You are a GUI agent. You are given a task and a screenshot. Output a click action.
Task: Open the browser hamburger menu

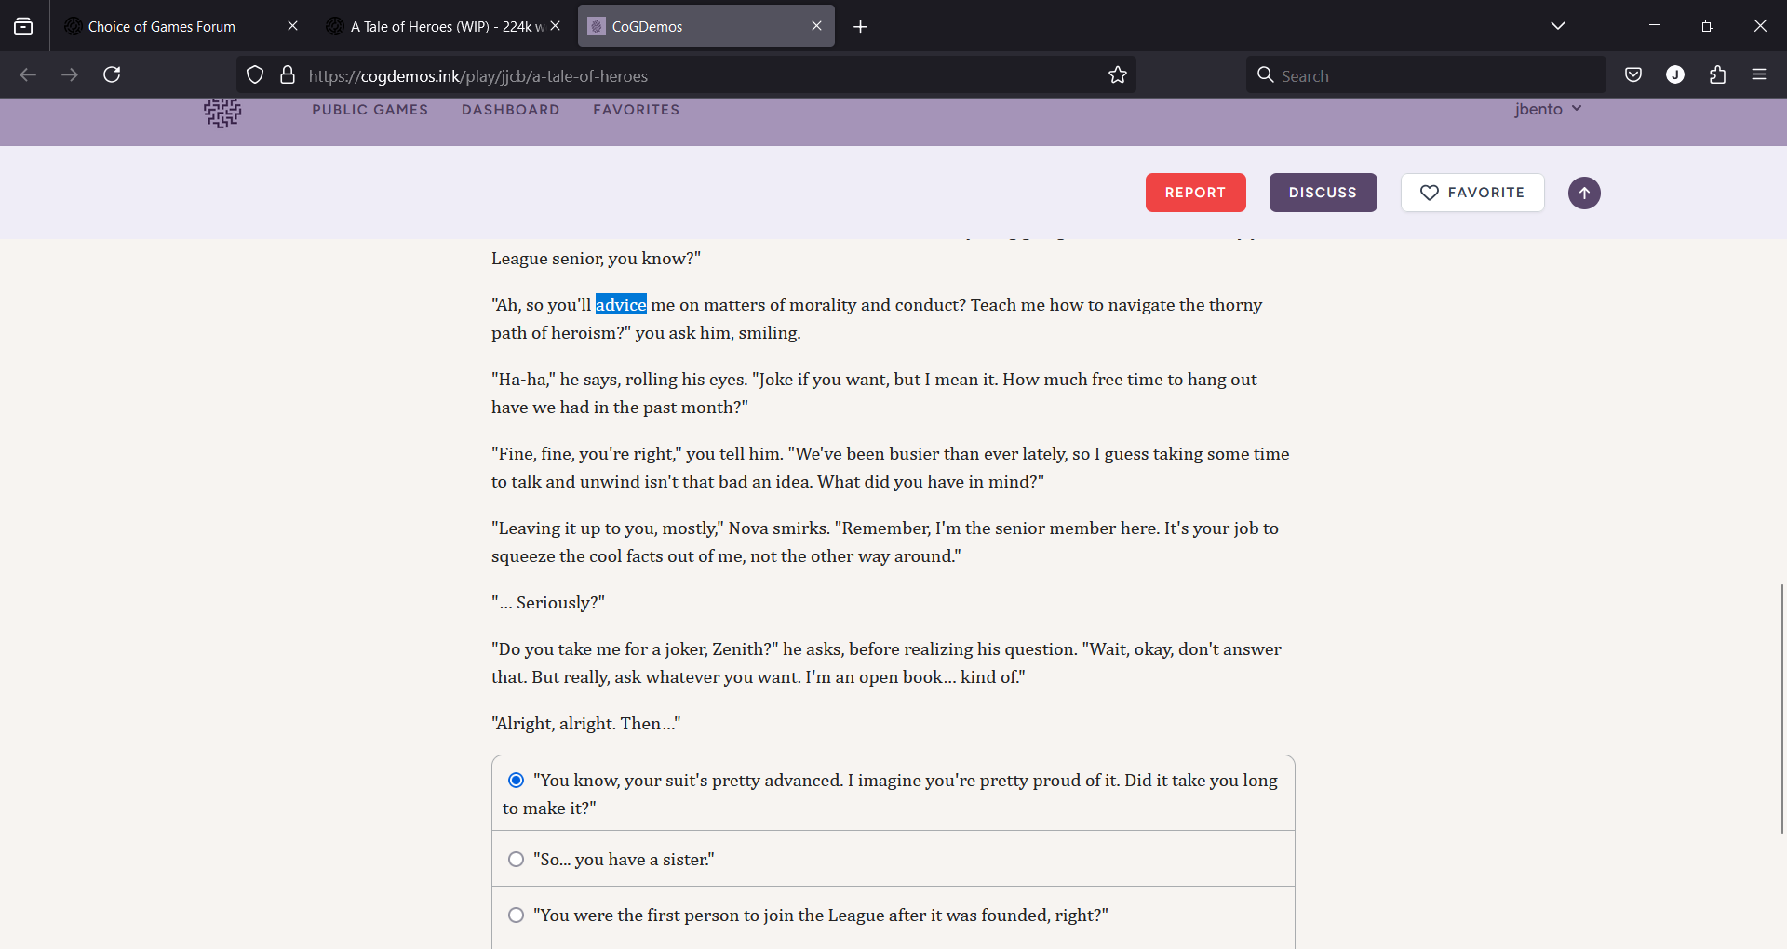click(1759, 74)
